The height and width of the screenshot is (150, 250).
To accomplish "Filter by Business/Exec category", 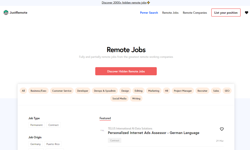I will (38, 91).
